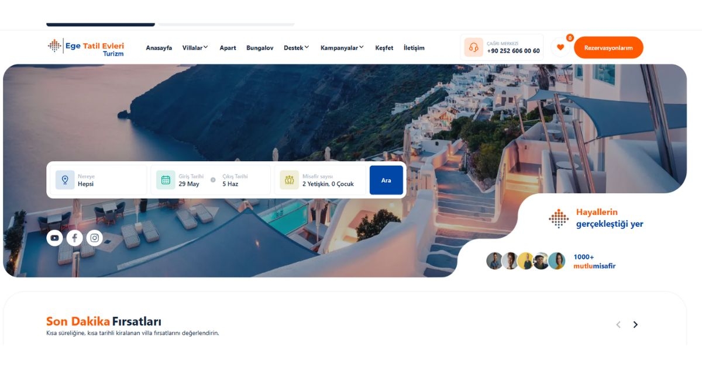Expand the Villalar dropdown menu
This screenshot has width=702, height=368.
click(195, 48)
